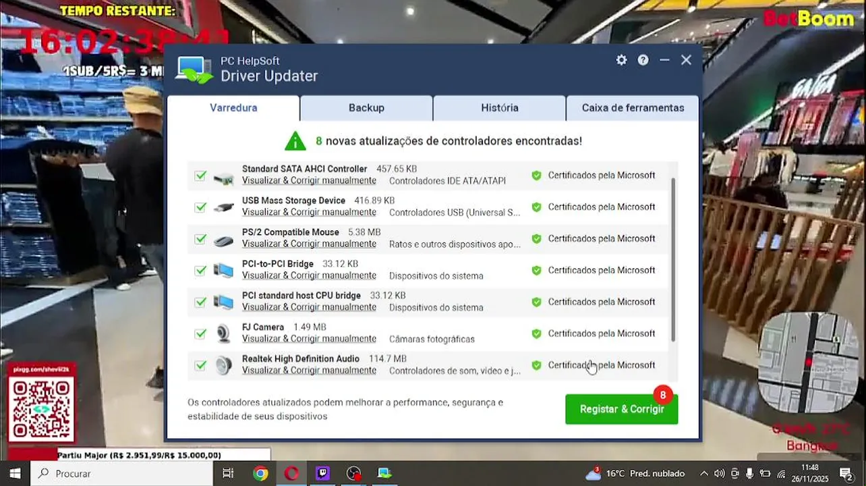Uncheck PCI-to-PCI Bridge checkbox
This screenshot has width=866, height=486.
click(x=200, y=271)
